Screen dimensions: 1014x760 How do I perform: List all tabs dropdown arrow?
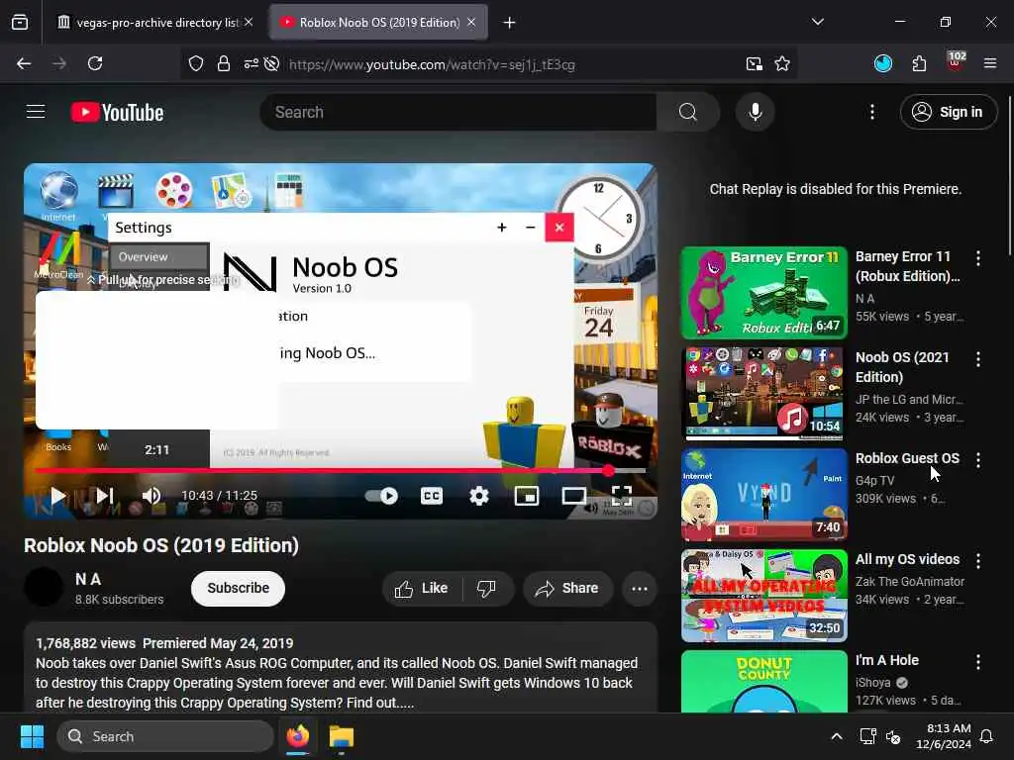click(817, 22)
